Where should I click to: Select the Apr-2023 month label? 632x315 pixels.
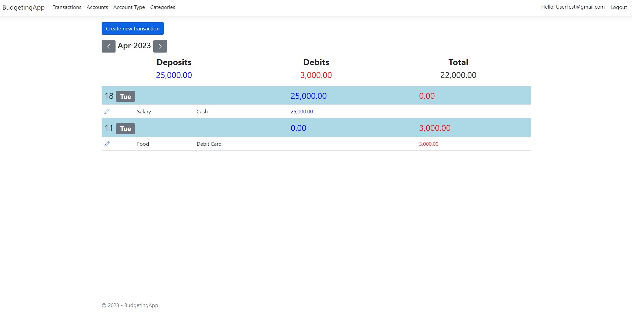(134, 46)
